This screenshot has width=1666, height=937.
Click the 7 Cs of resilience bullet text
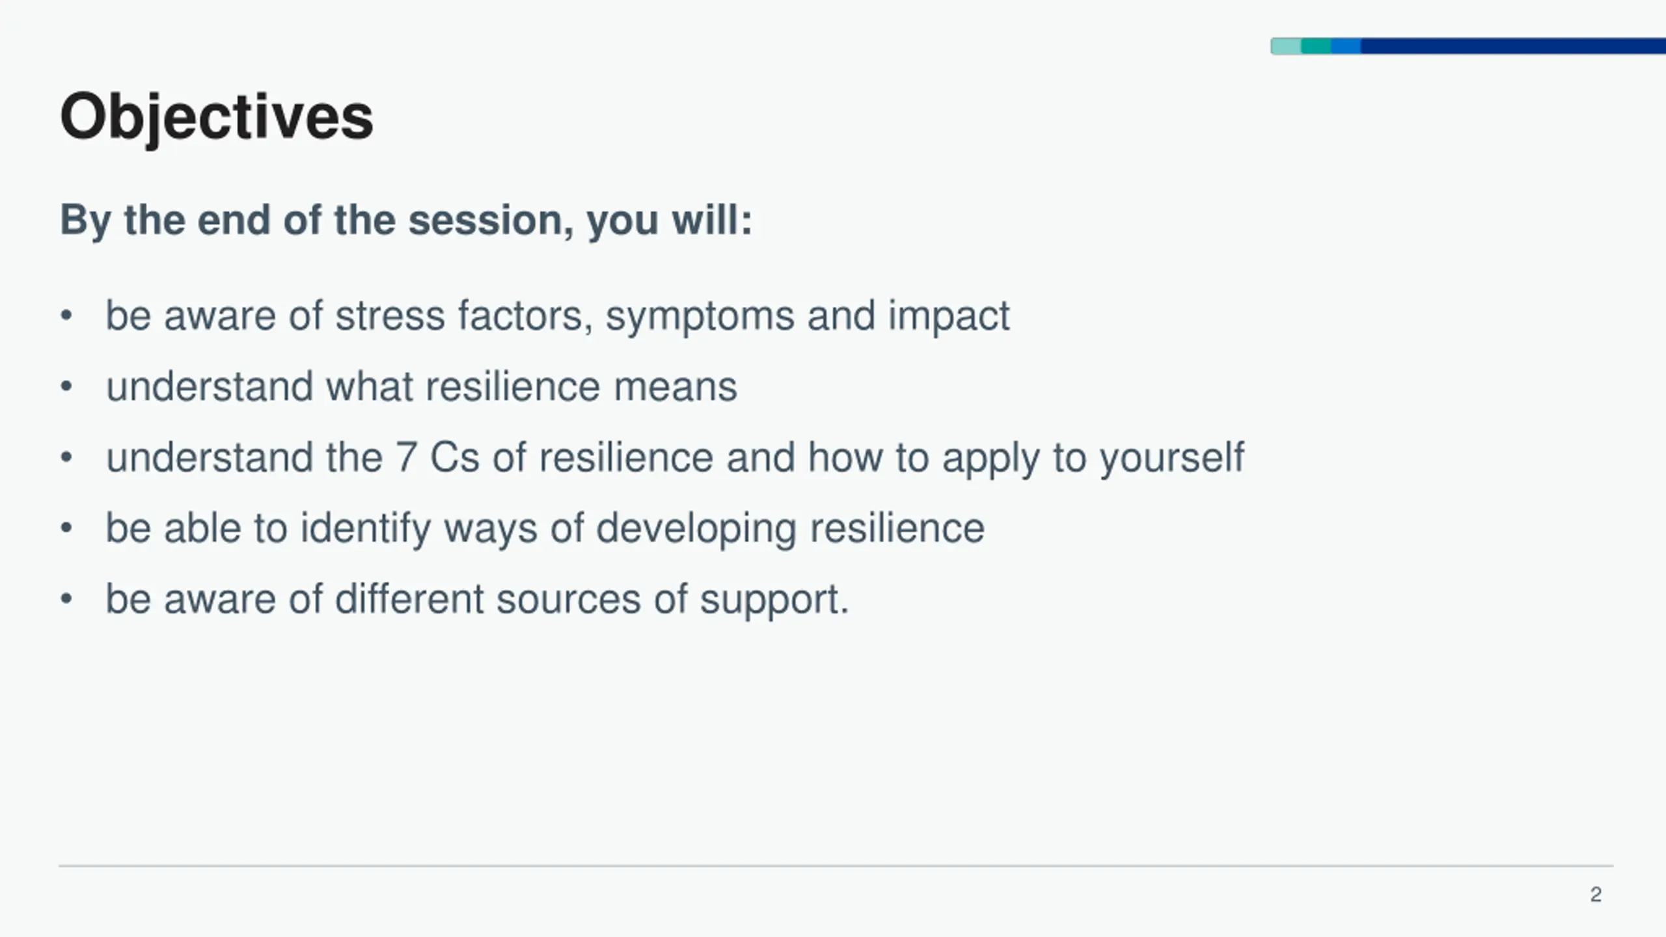coord(674,457)
